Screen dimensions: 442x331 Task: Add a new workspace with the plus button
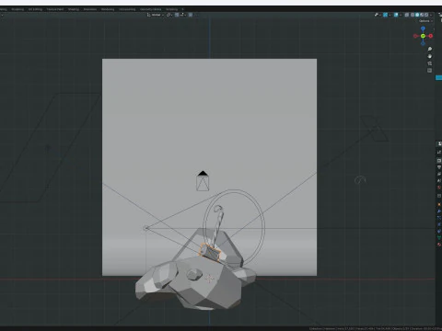tap(182, 9)
